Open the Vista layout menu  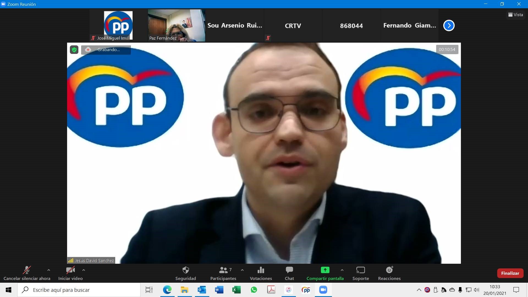tap(516, 15)
